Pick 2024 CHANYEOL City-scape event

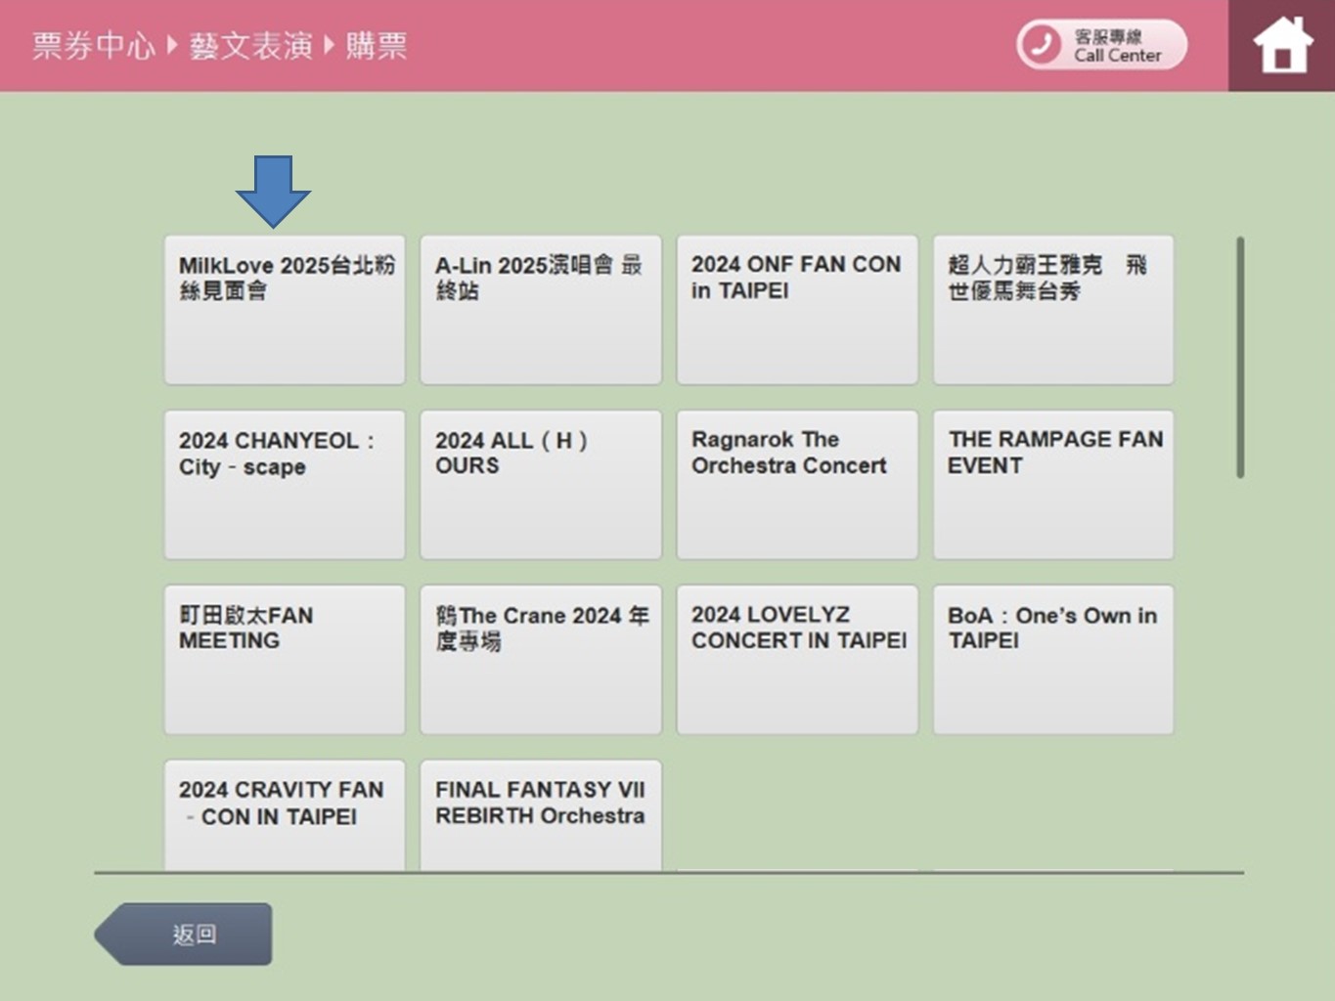[x=285, y=484]
